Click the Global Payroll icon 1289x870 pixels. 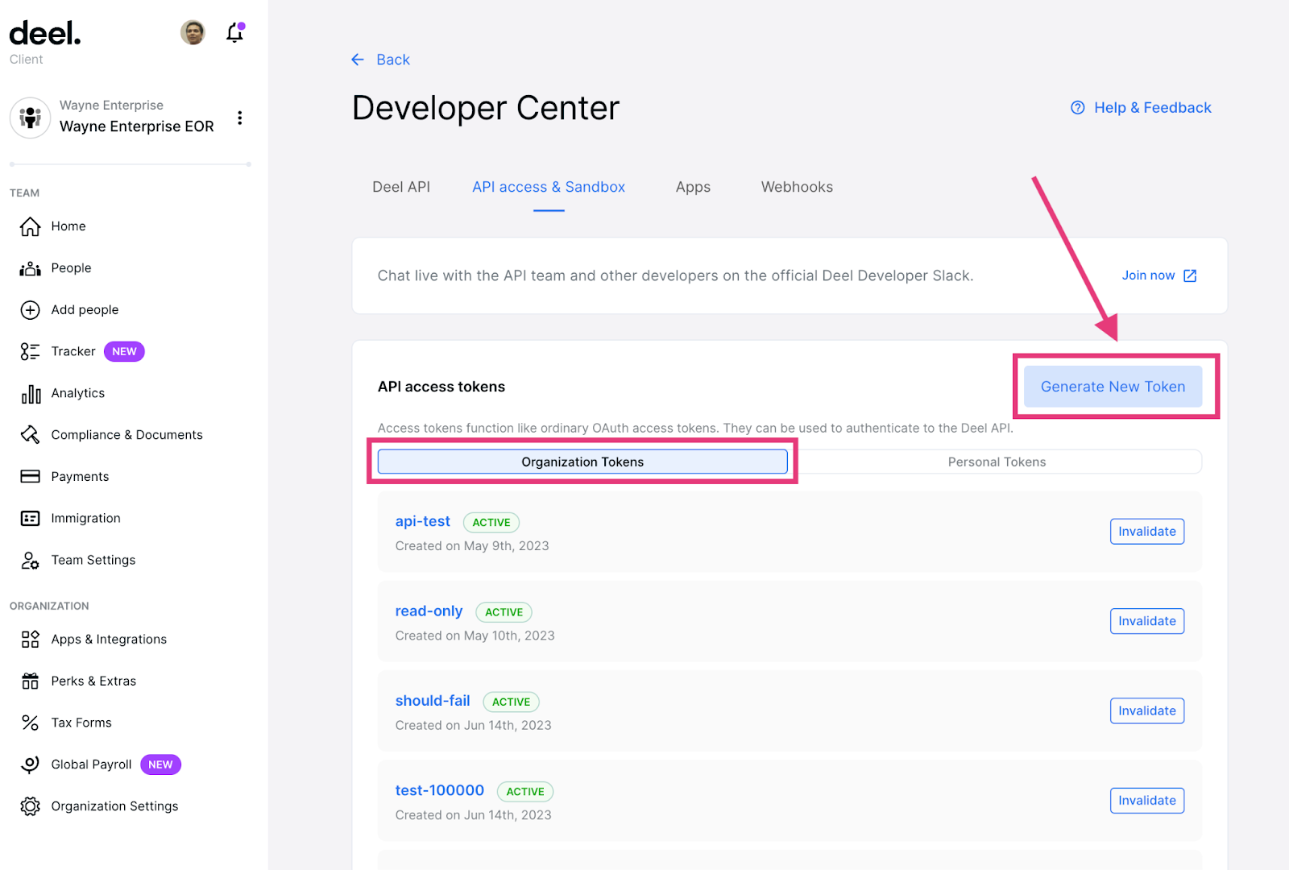[30, 764]
